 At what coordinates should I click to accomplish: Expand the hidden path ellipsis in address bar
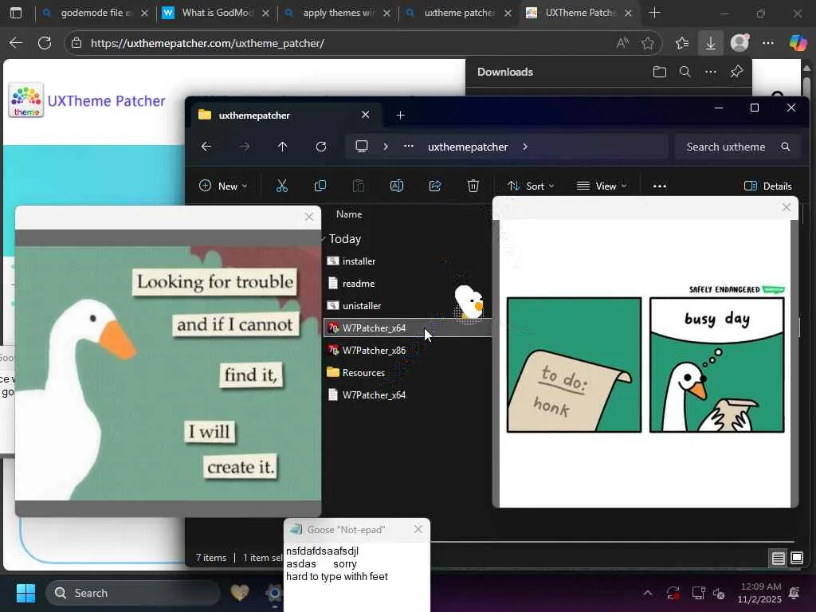click(x=409, y=147)
